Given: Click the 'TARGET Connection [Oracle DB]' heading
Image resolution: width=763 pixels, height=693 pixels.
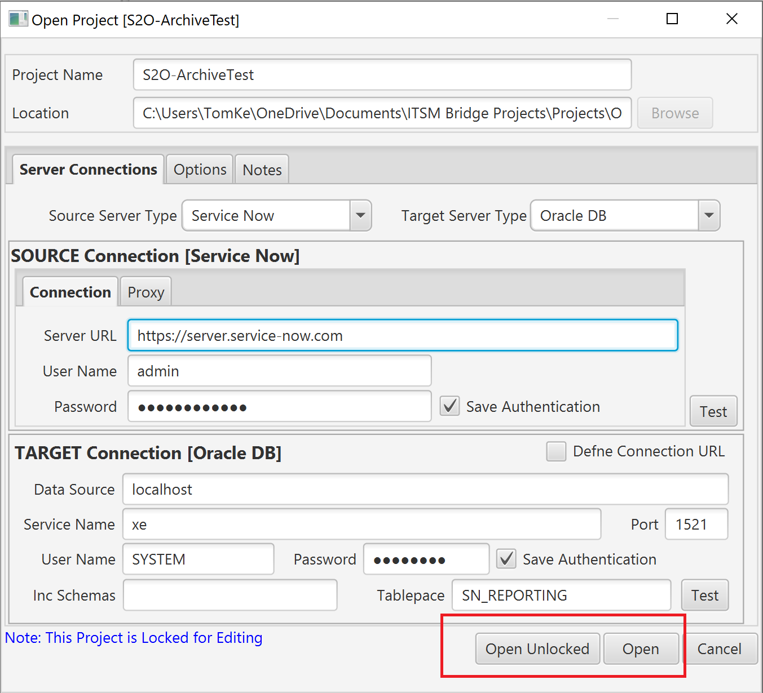Looking at the screenshot, I should tap(148, 453).
